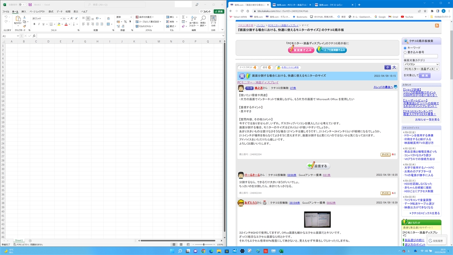Bookmark this page with the star icon

[x=425, y=11]
